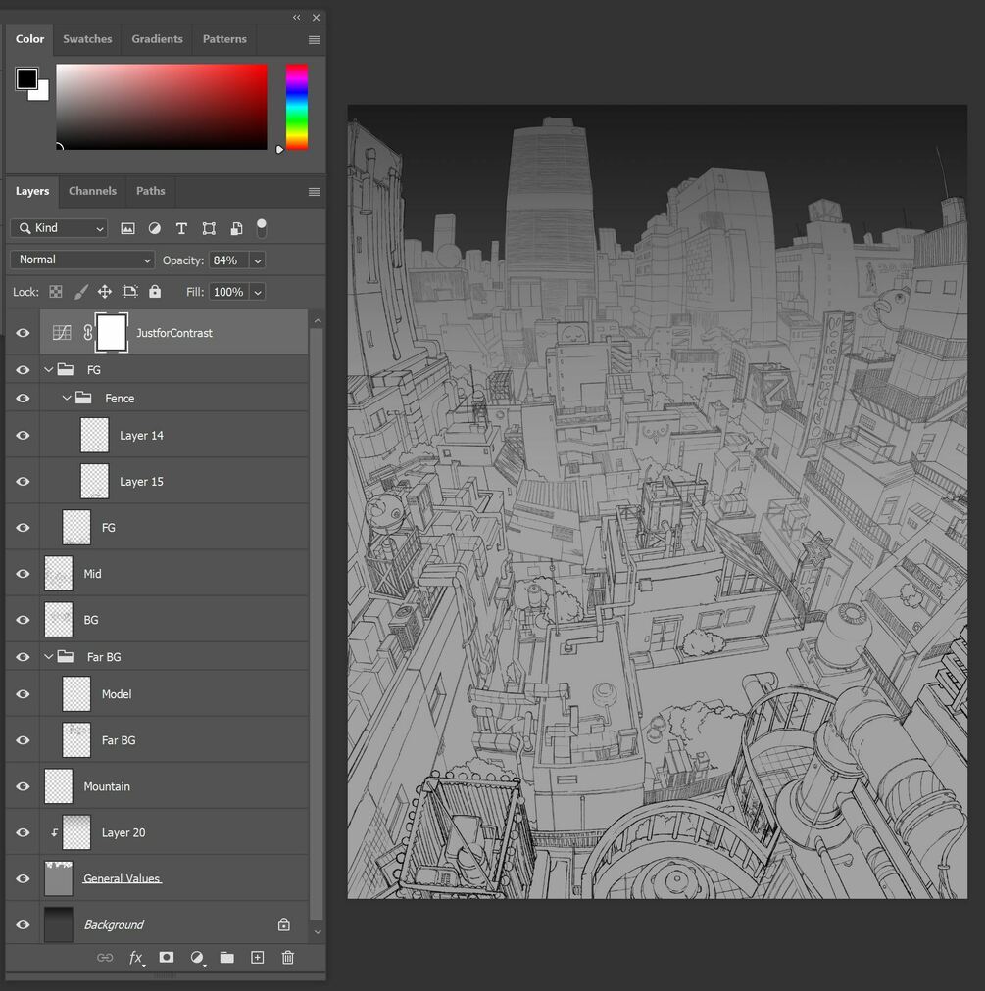Pick a color in the red color field

coord(162,106)
